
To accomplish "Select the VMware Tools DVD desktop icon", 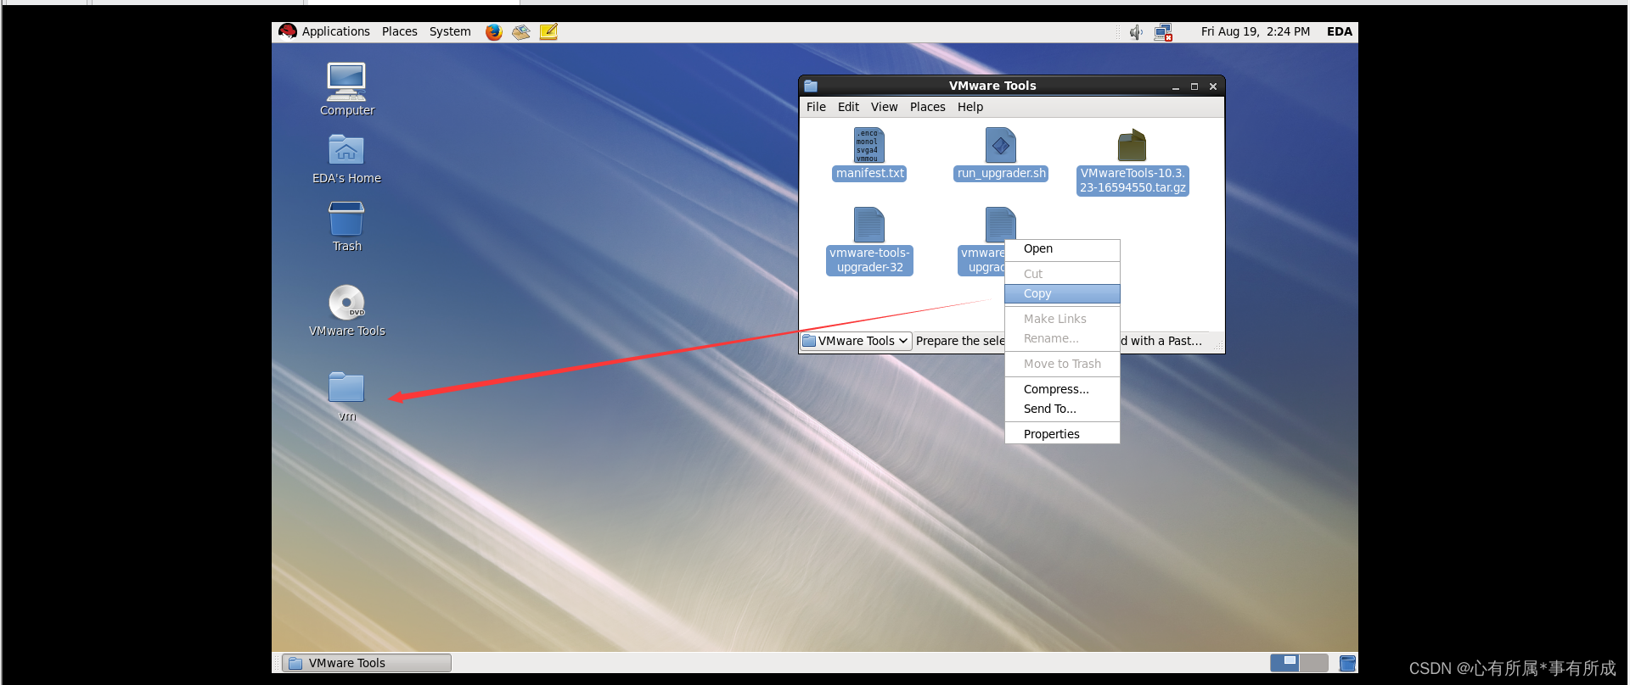I will pyautogui.click(x=346, y=303).
